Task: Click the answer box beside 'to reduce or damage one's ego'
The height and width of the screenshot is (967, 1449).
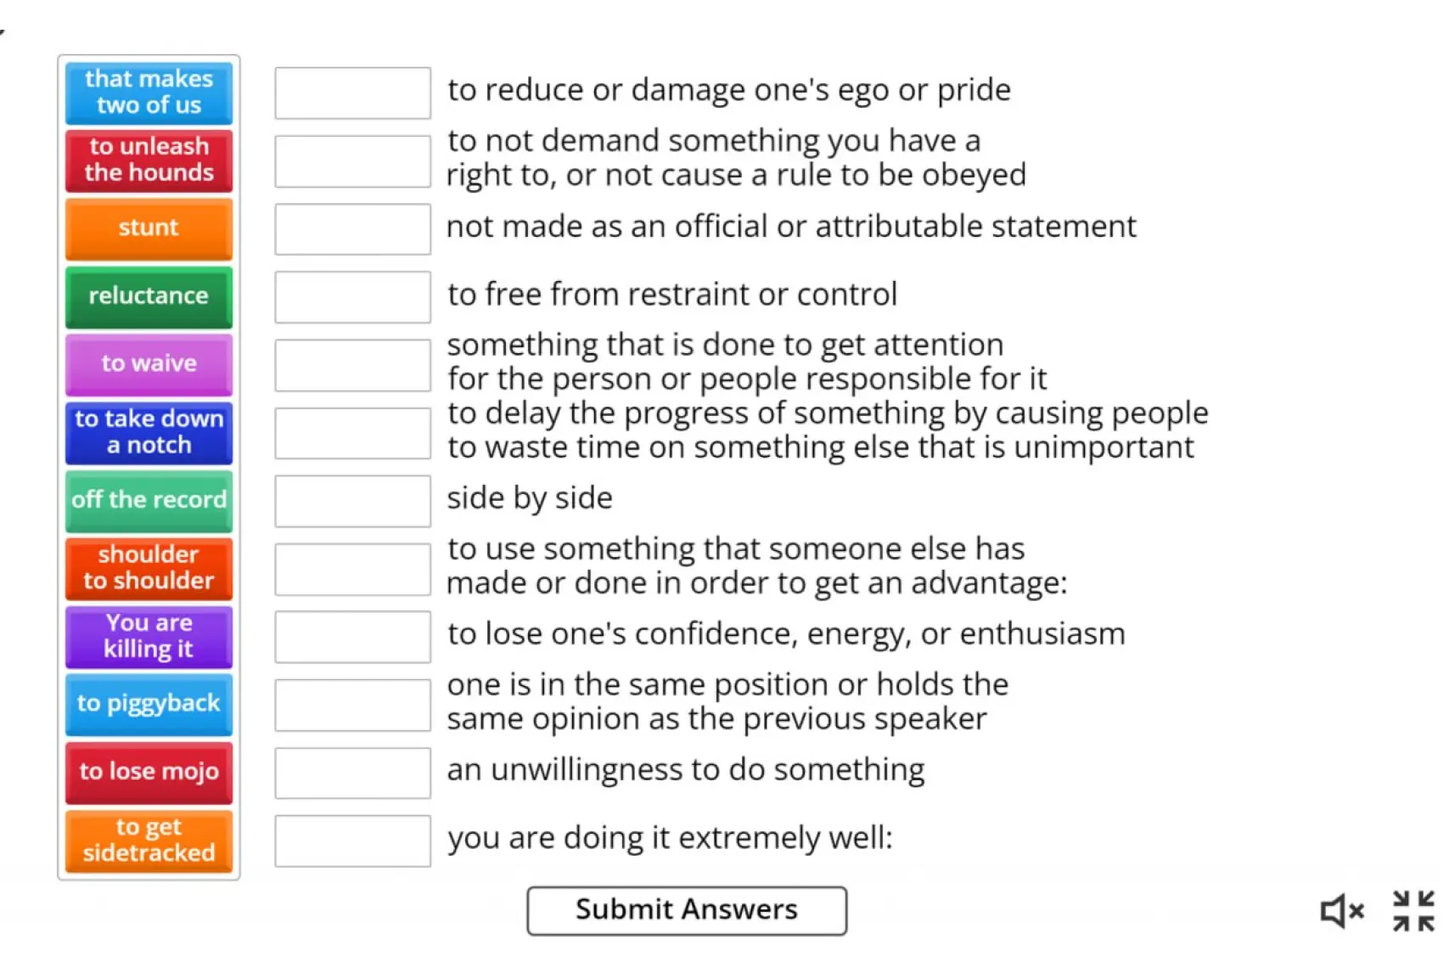Action: tap(352, 93)
